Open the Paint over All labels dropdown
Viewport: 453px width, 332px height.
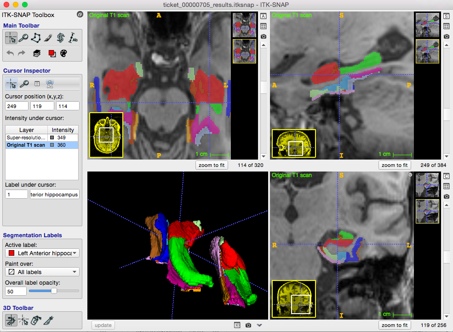tap(42, 272)
